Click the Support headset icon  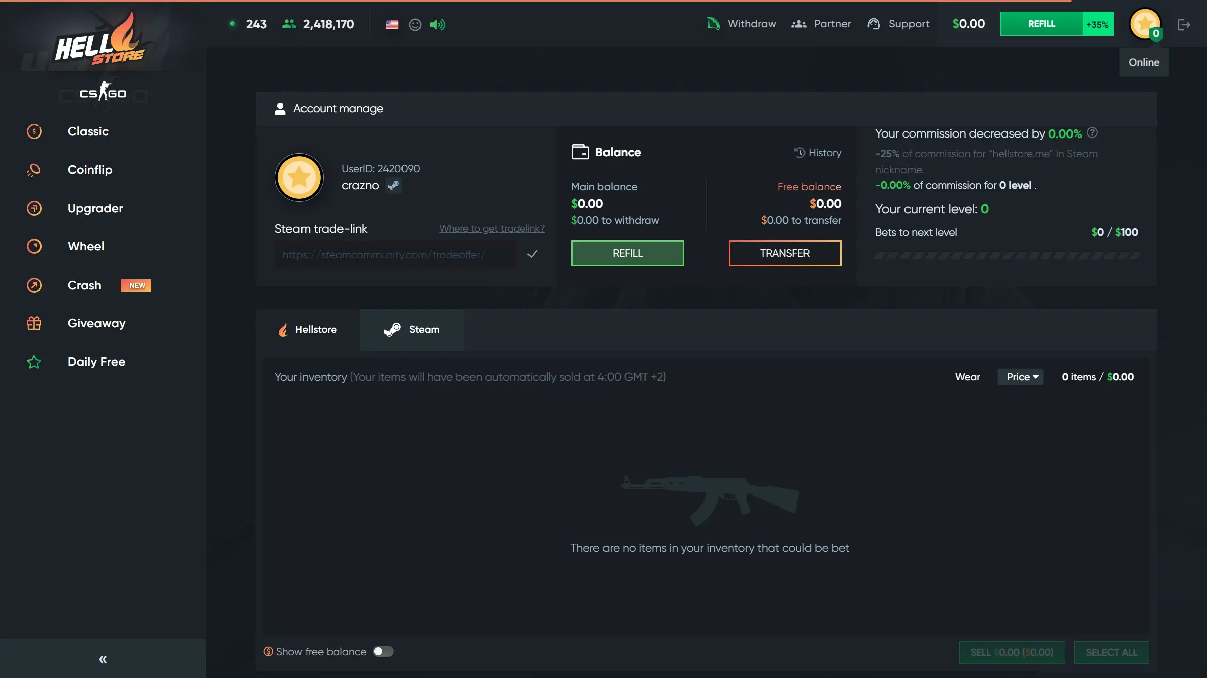(874, 24)
